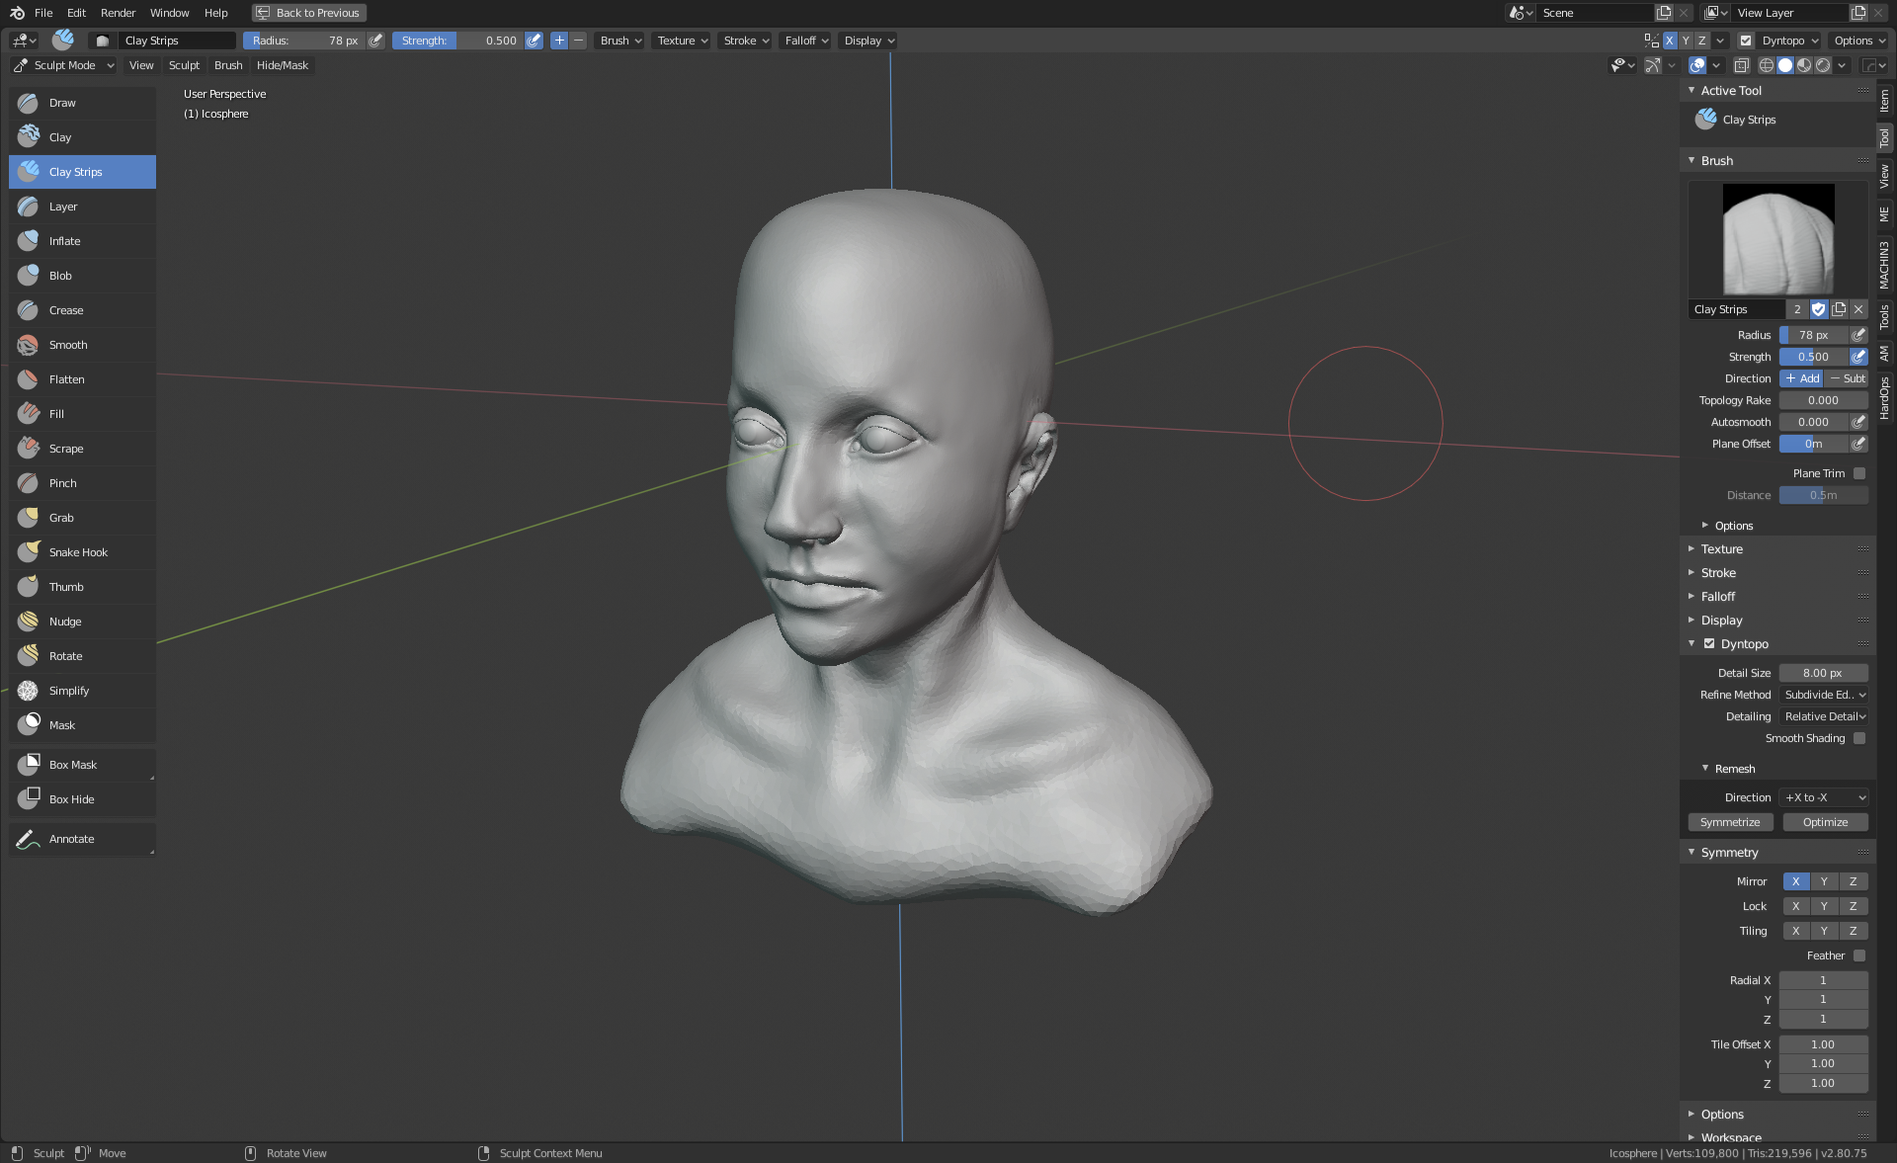This screenshot has height=1163, width=1897.
Task: Select the Pinch brush
Action: [x=62, y=483]
